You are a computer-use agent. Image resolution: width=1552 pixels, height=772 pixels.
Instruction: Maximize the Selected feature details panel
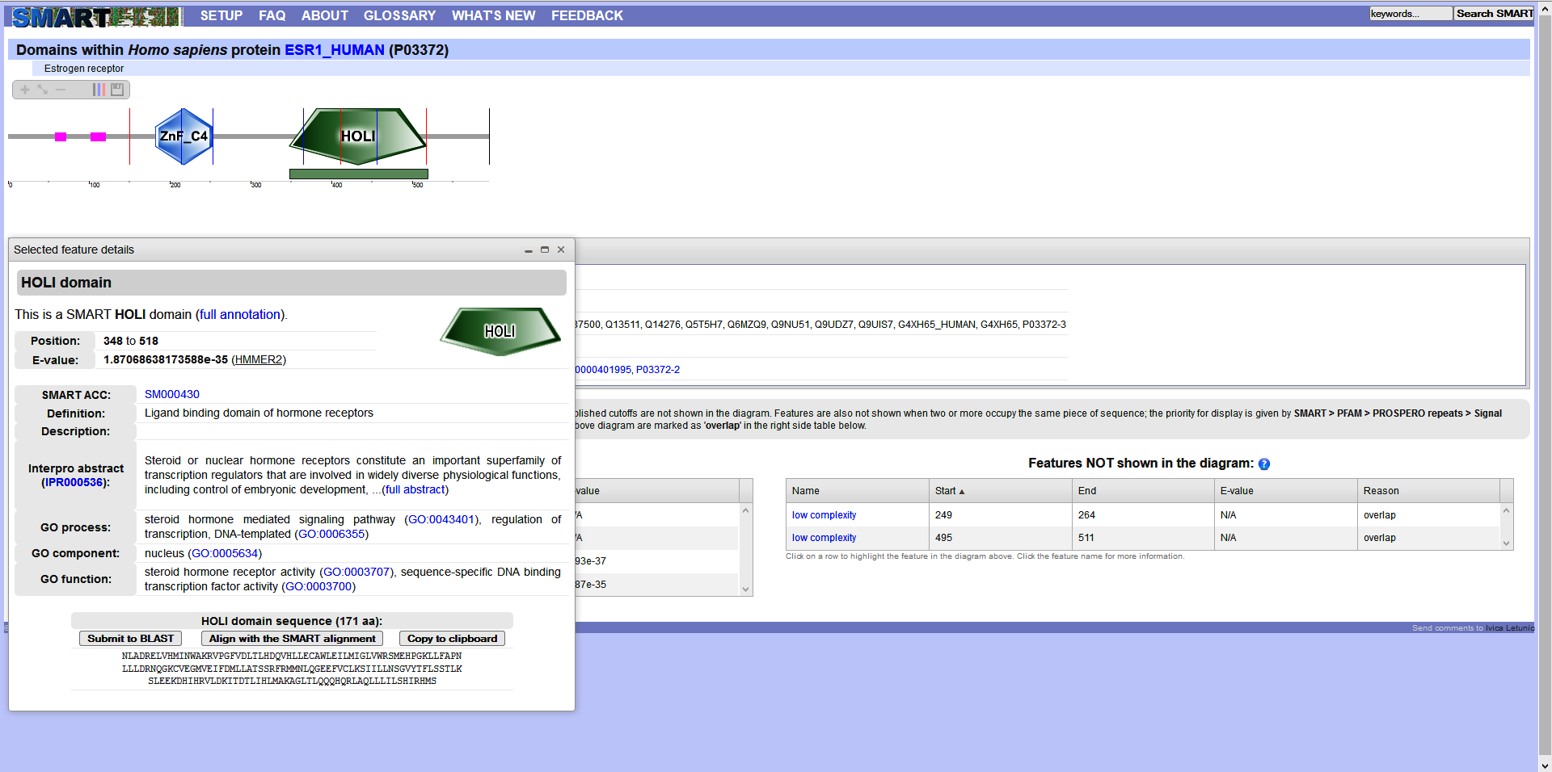click(545, 250)
